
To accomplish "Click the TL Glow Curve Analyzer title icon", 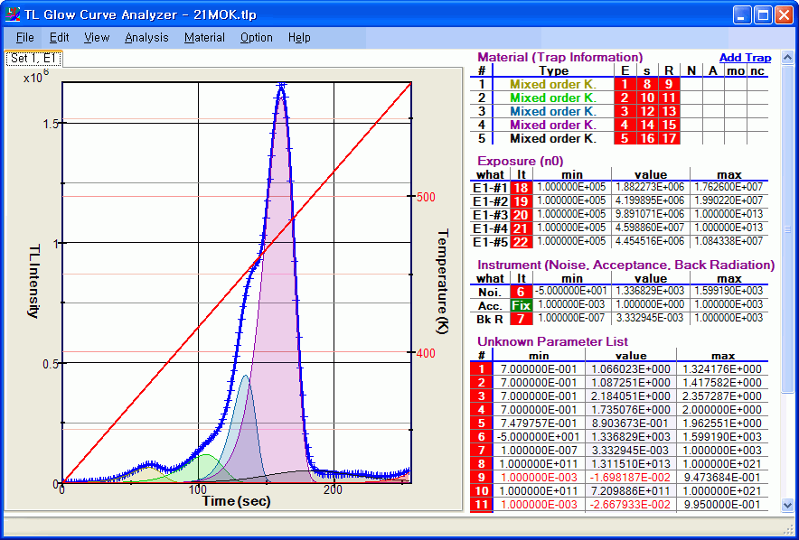I will (x=14, y=14).
